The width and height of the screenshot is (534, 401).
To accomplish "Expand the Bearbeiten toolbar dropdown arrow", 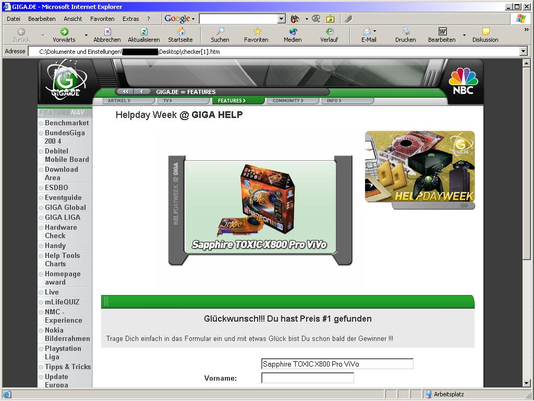I will [x=464, y=35].
